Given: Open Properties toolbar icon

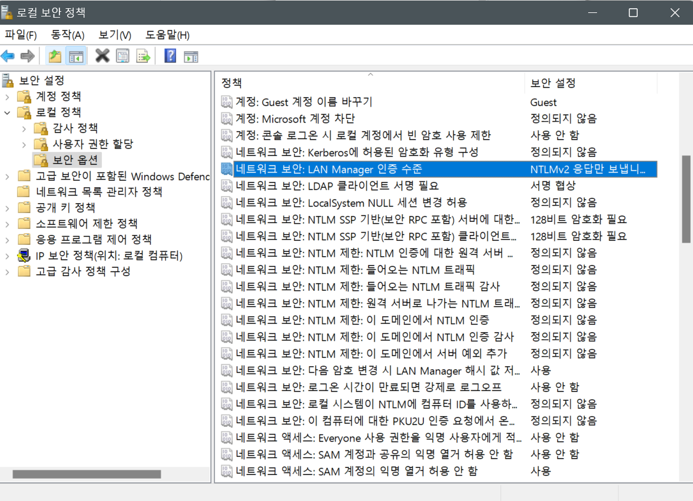Looking at the screenshot, I should pyautogui.click(x=122, y=56).
